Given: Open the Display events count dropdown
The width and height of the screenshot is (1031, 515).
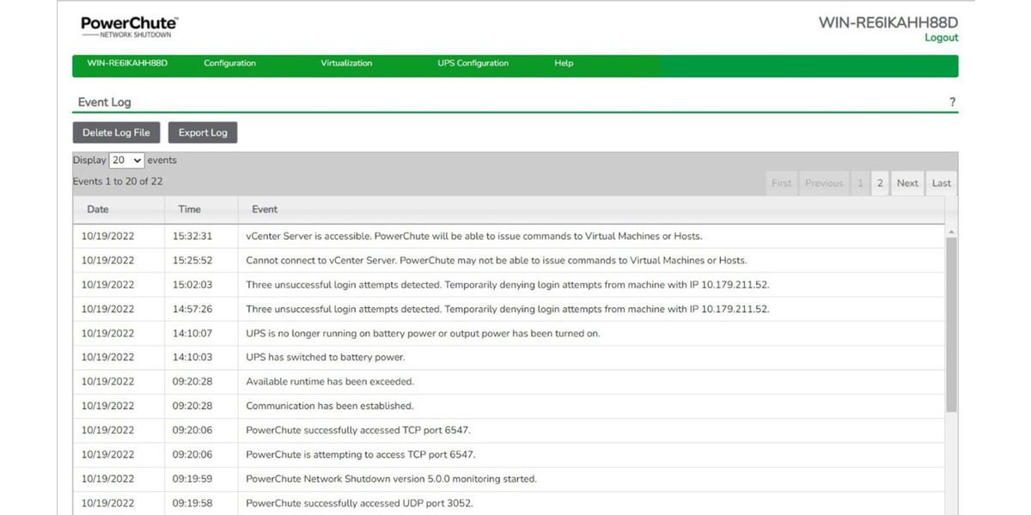Looking at the screenshot, I should 126,161.
